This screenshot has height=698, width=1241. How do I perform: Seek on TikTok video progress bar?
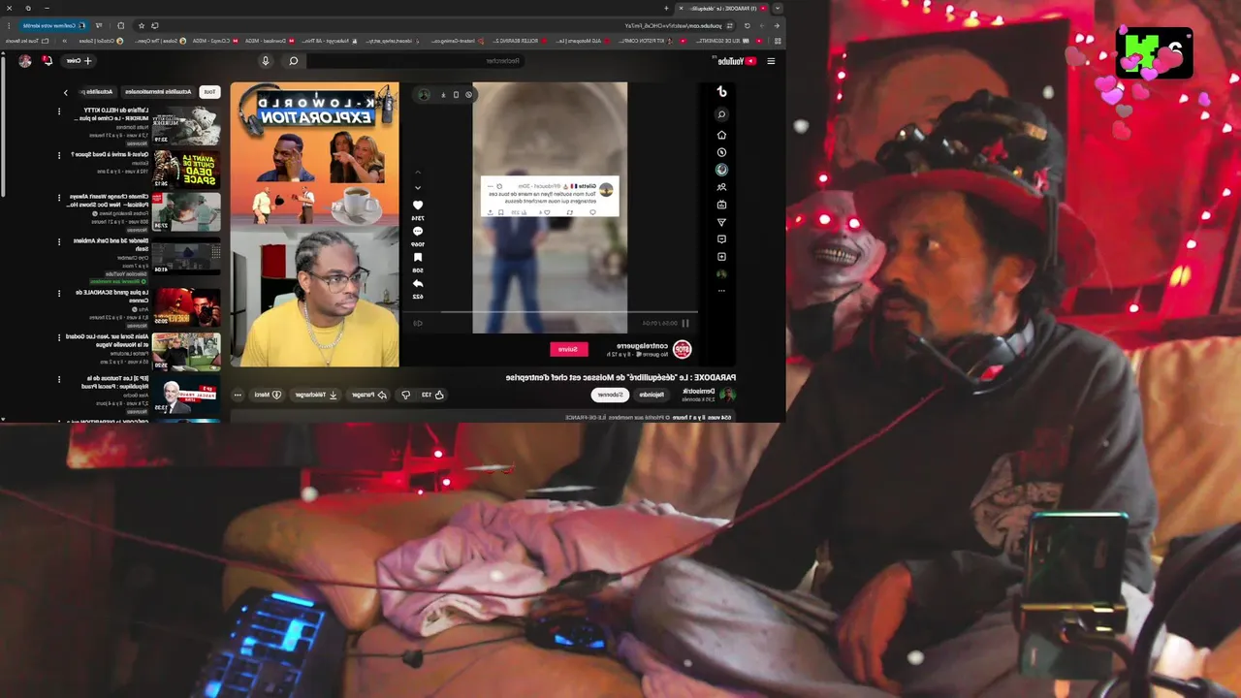pyautogui.click(x=550, y=312)
